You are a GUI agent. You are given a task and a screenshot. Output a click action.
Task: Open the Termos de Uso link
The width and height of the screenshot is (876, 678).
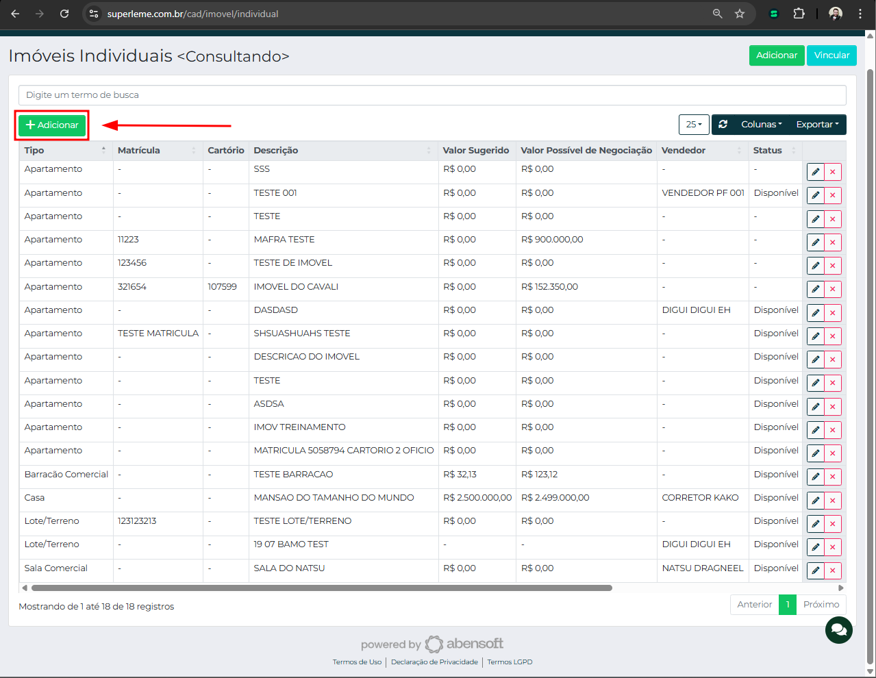coord(357,662)
